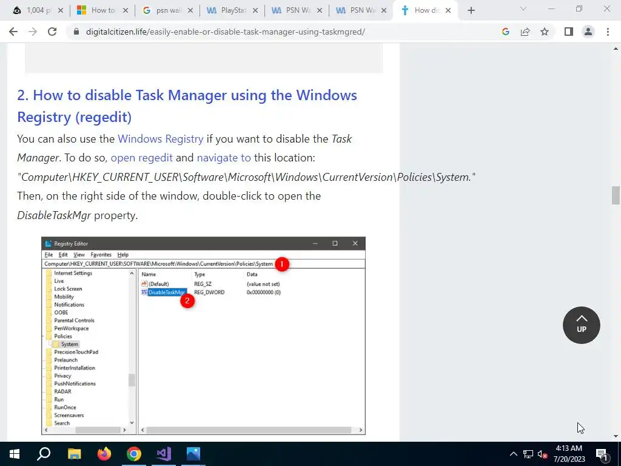Click the Chrome taskbar icon

coord(134,454)
